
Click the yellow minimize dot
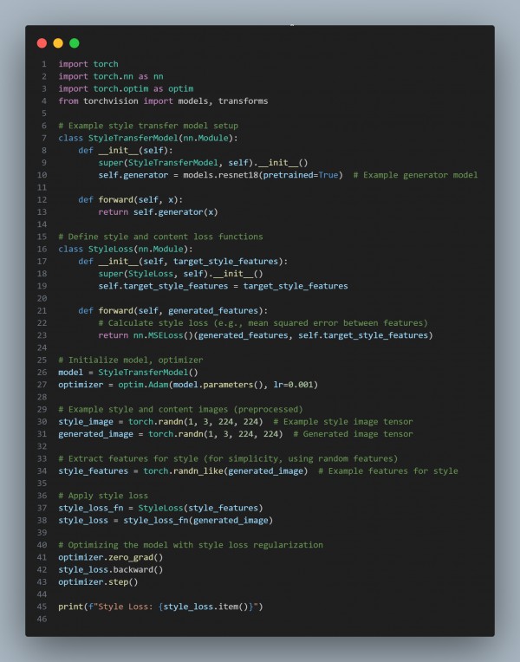point(58,43)
